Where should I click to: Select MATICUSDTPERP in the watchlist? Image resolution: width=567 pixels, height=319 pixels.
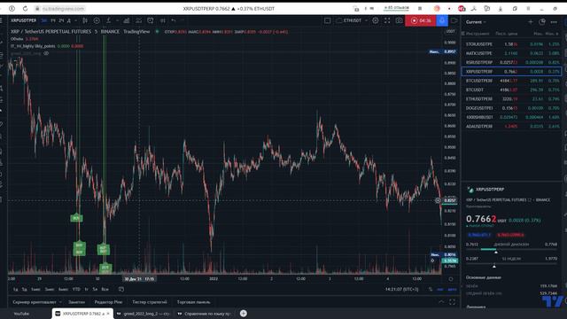[x=512, y=53]
